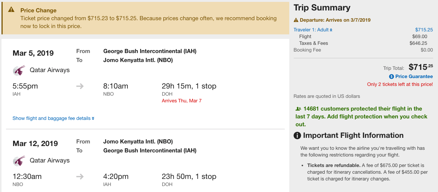The image size is (438, 192).
Task: Expand Show flight and baggage fee details
Action: tap(53, 118)
